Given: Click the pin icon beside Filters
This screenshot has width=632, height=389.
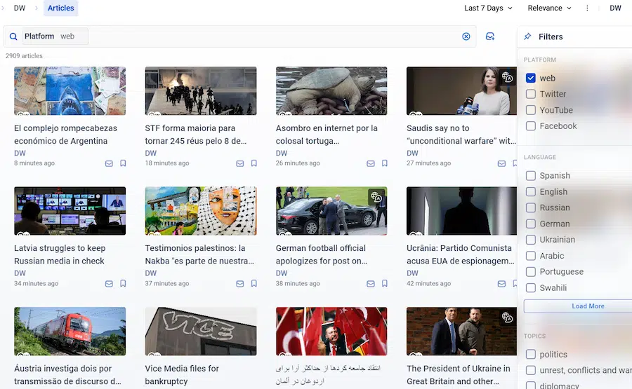Looking at the screenshot, I should click(527, 36).
